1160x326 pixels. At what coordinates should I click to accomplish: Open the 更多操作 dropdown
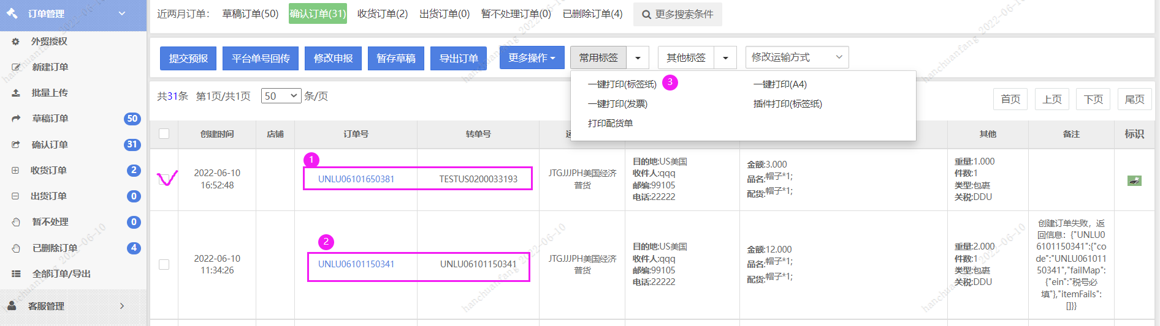[x=532, y=57]
